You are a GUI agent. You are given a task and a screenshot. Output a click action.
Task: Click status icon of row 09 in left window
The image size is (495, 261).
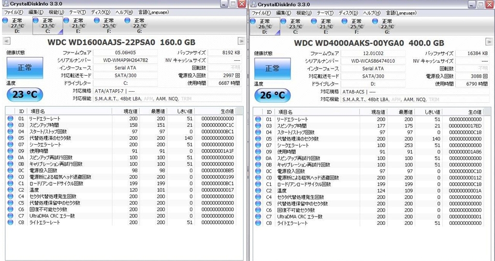point(11,151)
